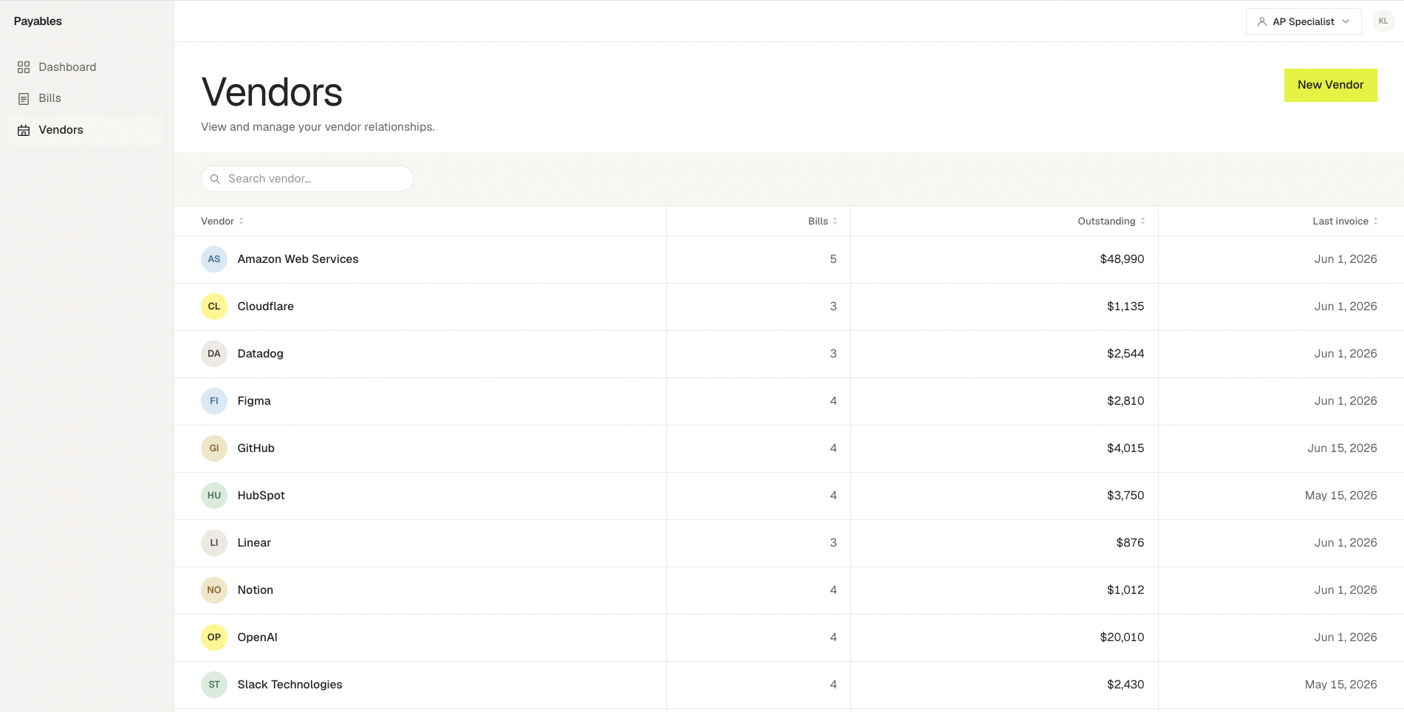The height and width of the screenshot is (715, 1404).
Task: Select HubSpot's May 15, 2026 invoice date
Action: pos(1340,496)
